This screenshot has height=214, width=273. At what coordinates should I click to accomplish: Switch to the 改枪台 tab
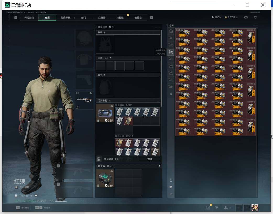(138, 18)
